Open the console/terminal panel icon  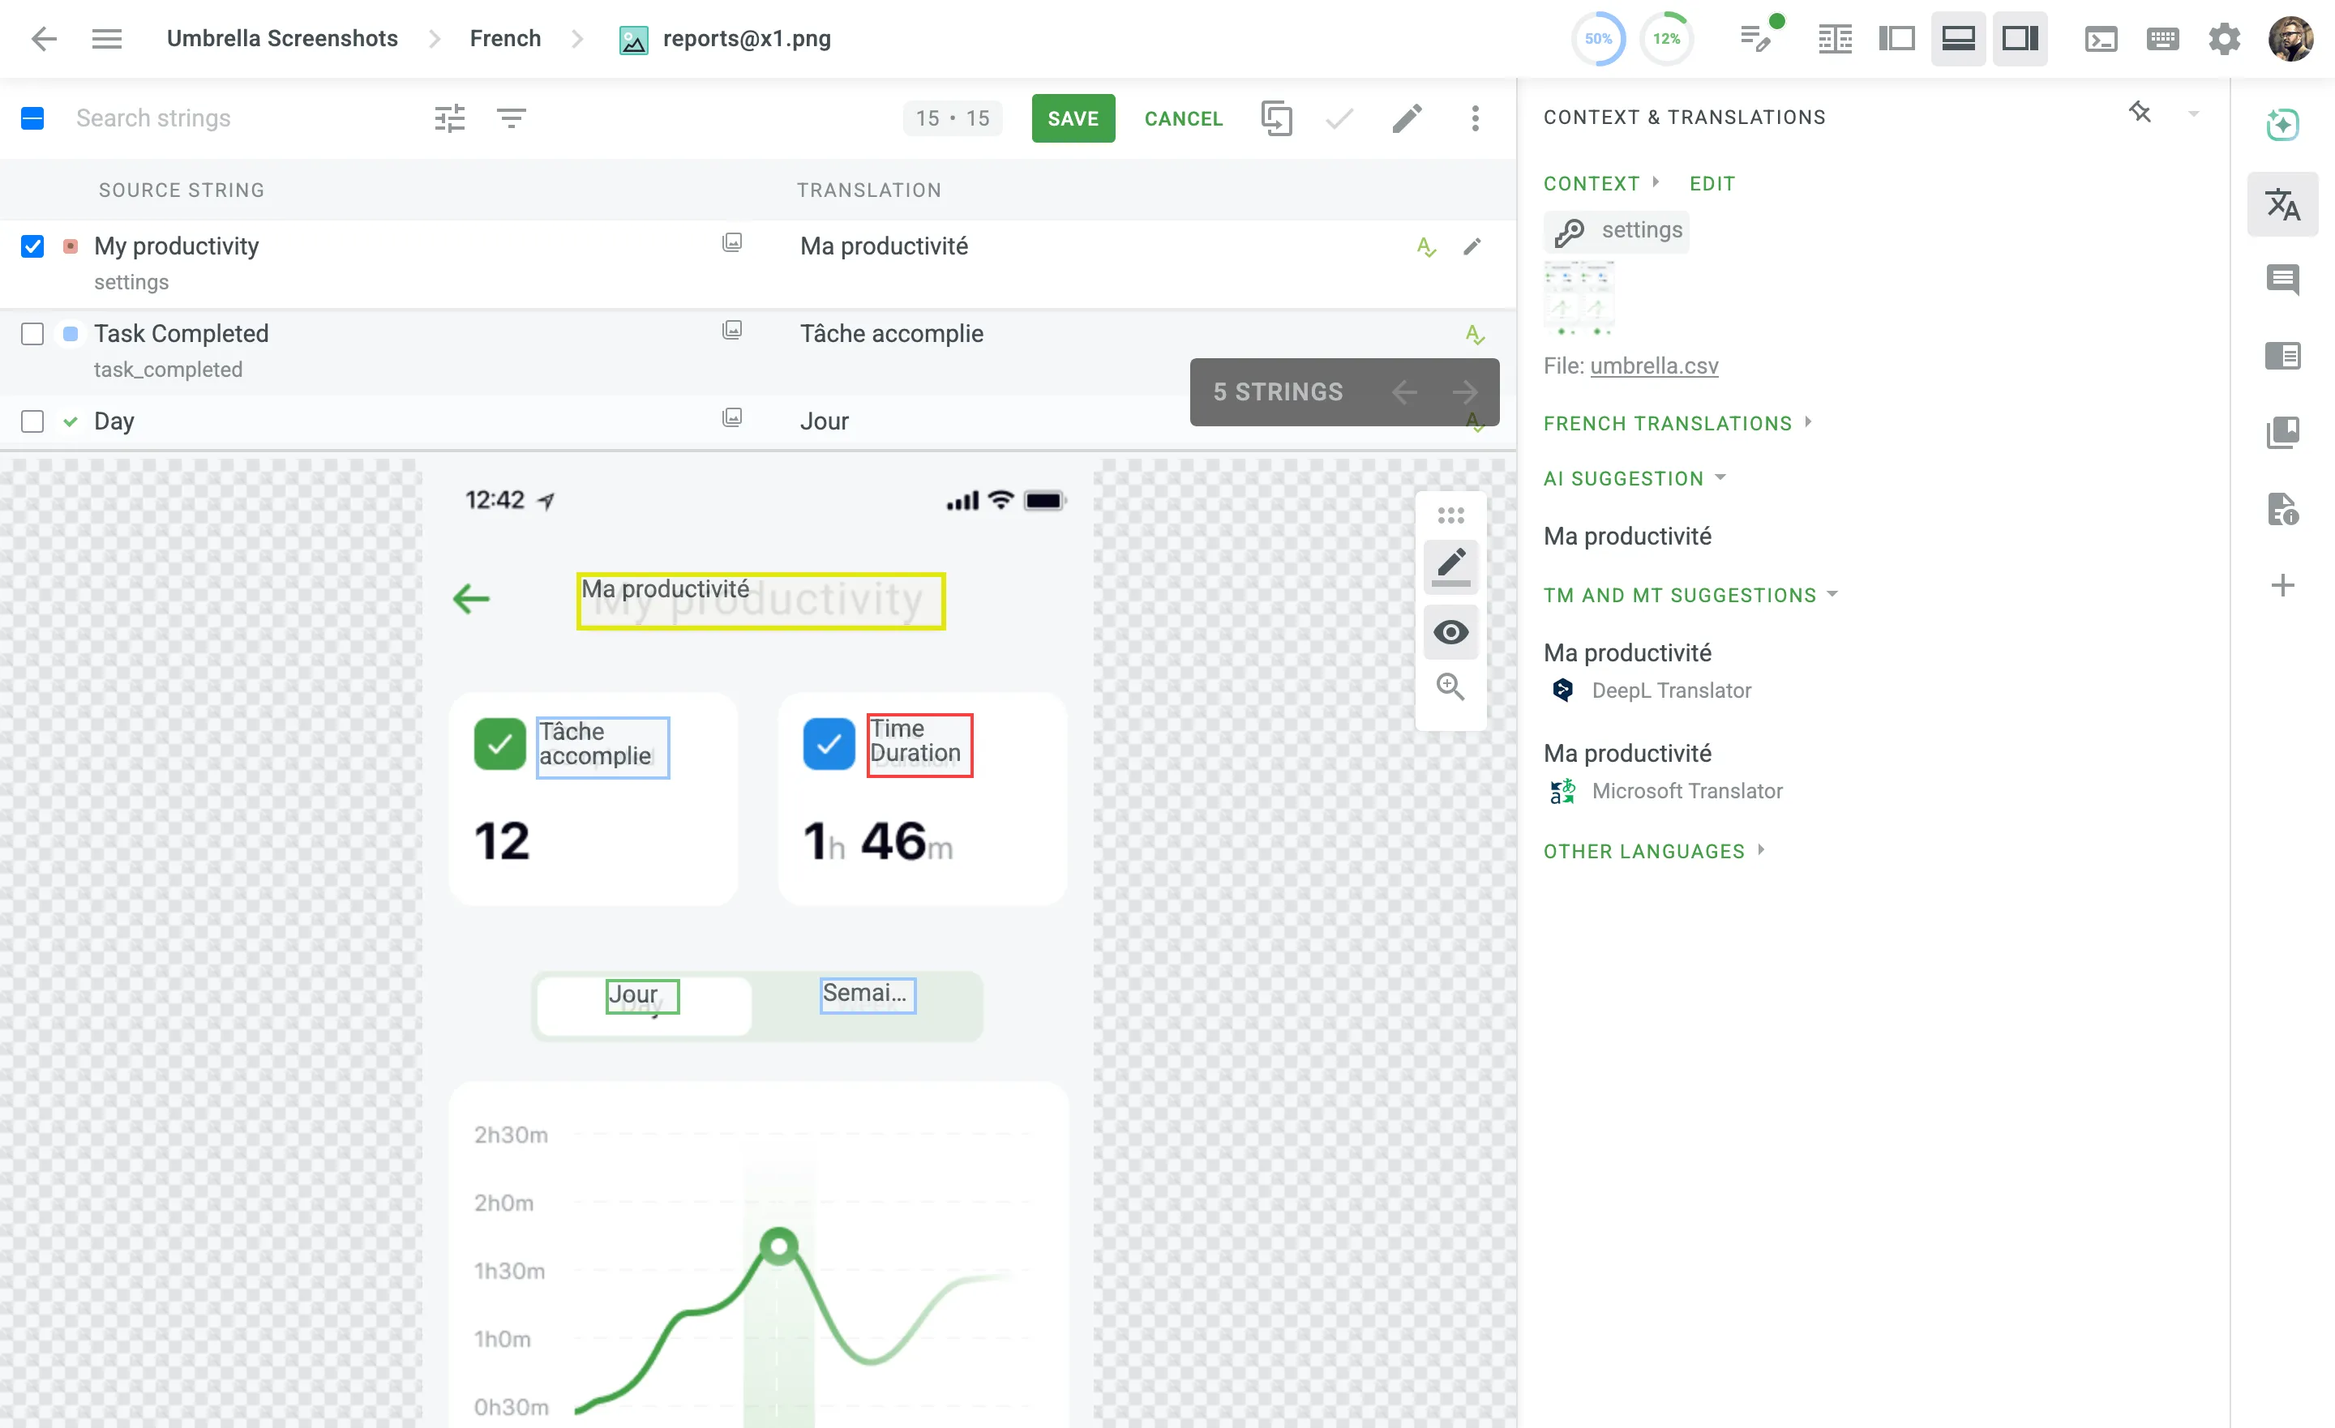pyautogui.click(x=2101, y=39)
